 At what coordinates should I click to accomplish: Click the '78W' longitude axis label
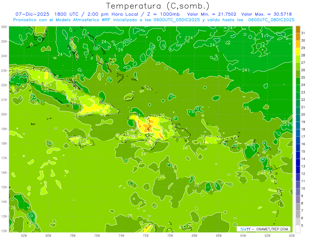pyautogui.click(x=73, y=236)
